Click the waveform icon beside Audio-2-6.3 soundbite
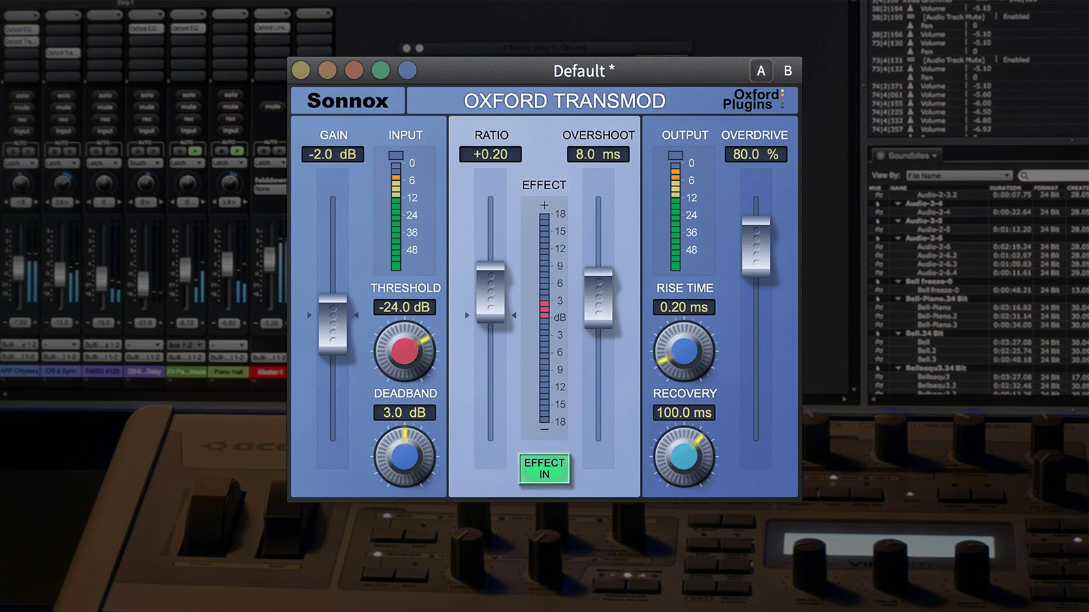Viewport: 1089px width, 612px height. (x=879, y=264)
